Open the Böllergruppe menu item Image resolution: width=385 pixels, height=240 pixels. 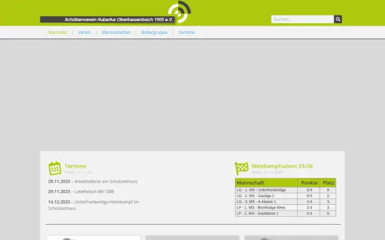(x=155, y=33)
